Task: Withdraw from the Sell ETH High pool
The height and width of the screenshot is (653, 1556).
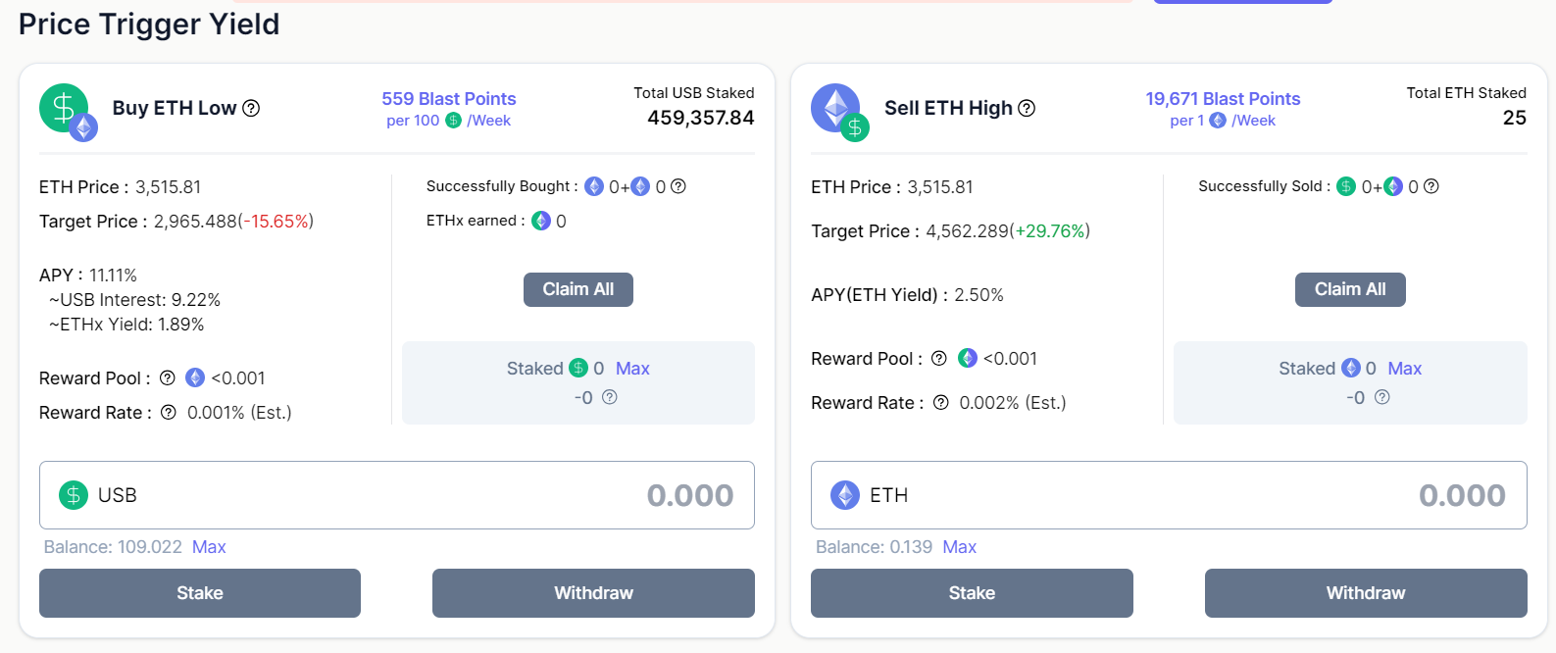Action: coord(1365,593)
